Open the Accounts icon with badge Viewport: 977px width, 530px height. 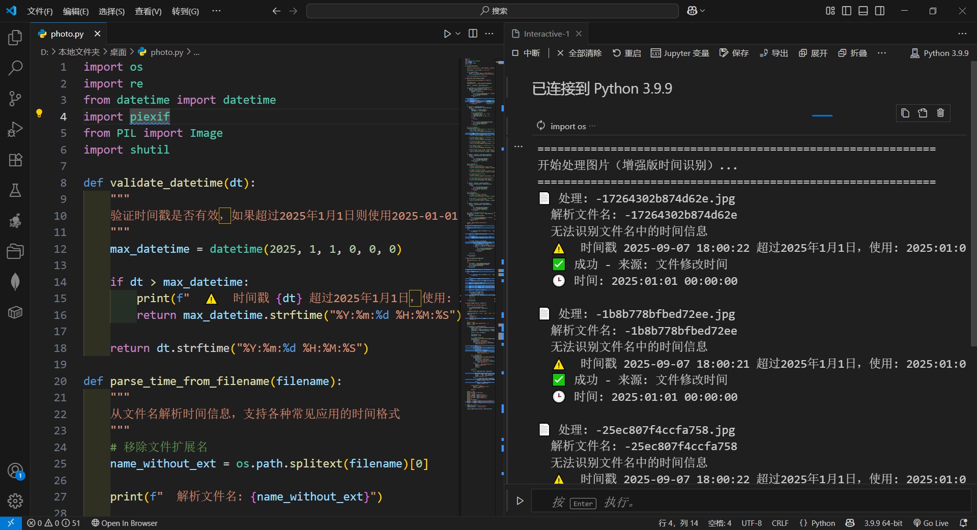[x=15, y=471]
